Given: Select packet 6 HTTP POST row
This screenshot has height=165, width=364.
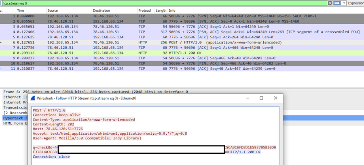Looking at the screenshot, I should [182, 42].
